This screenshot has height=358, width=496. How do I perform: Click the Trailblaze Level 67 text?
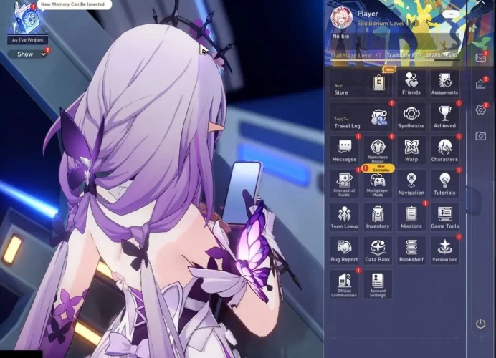(356, 55)
